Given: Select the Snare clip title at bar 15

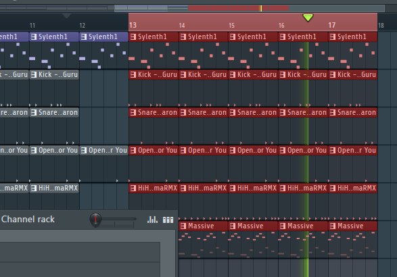Looking at the screenshot, I should pyautogui.click(x=257, y=112).
